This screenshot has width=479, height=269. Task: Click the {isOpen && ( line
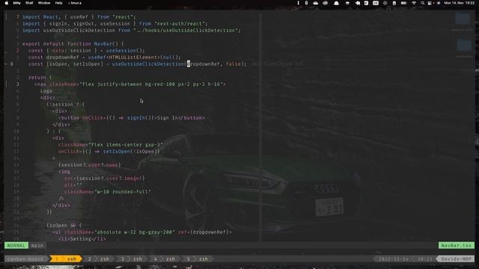coord(64,226)
